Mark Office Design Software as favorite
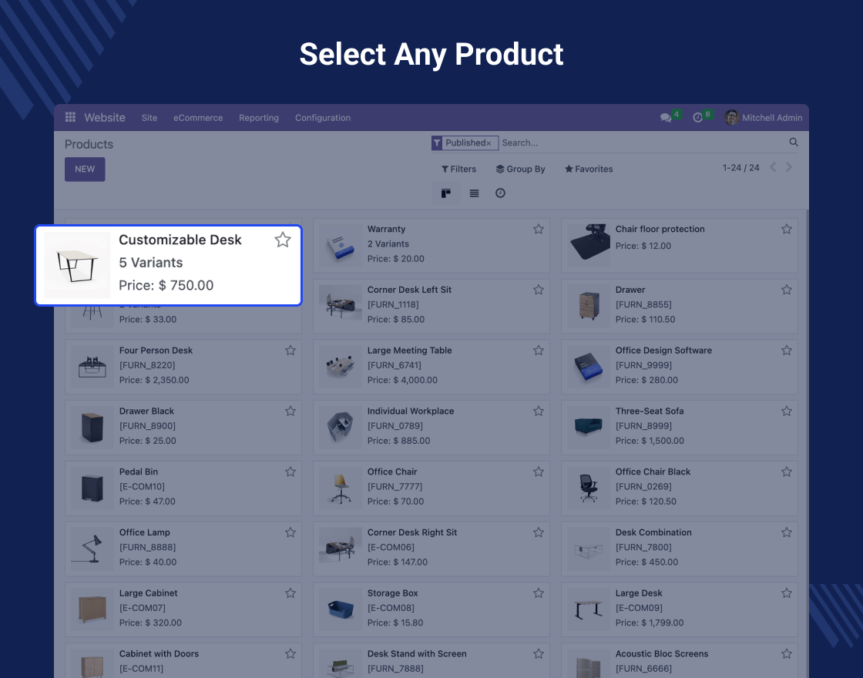This screenshot has width=863, height=678. pyautogui.click(x=787, y=350)
